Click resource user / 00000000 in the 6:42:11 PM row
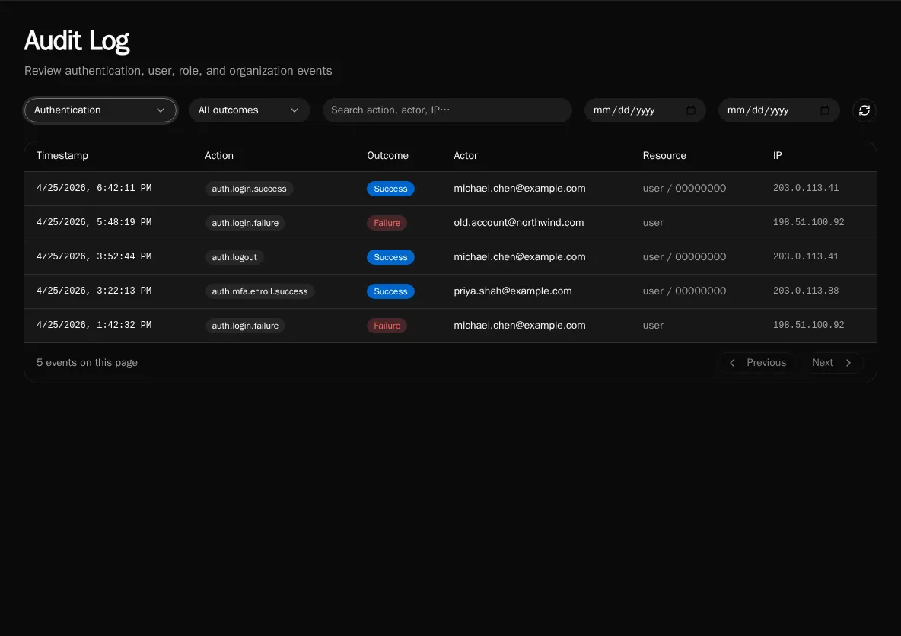Screen dimensions: 901x636 click(x=684, y=188)
